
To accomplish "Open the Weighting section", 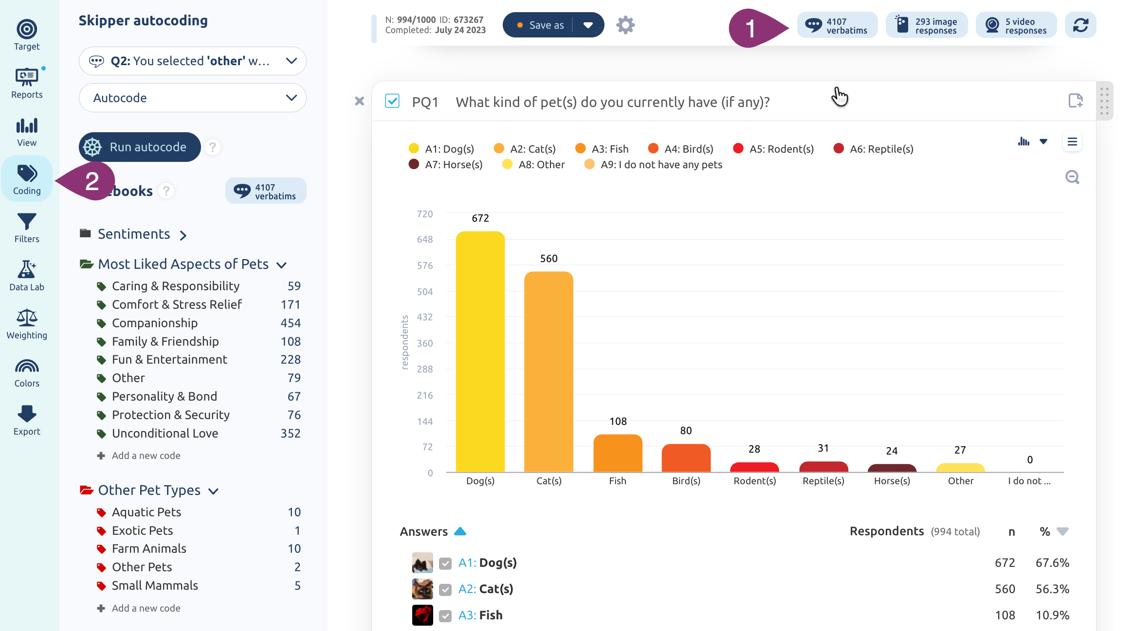I will click(x=27, y=324).
